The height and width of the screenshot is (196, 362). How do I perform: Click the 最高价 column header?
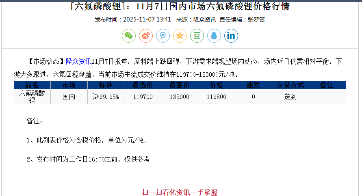point(180,85)
